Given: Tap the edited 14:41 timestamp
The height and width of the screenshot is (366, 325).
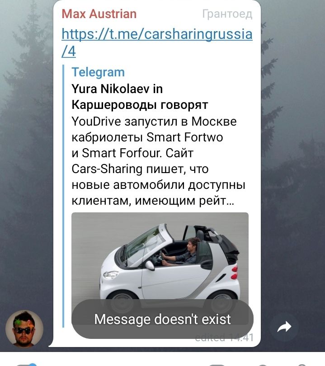Looking at the screenshot, I should click(x=224, y=337).
